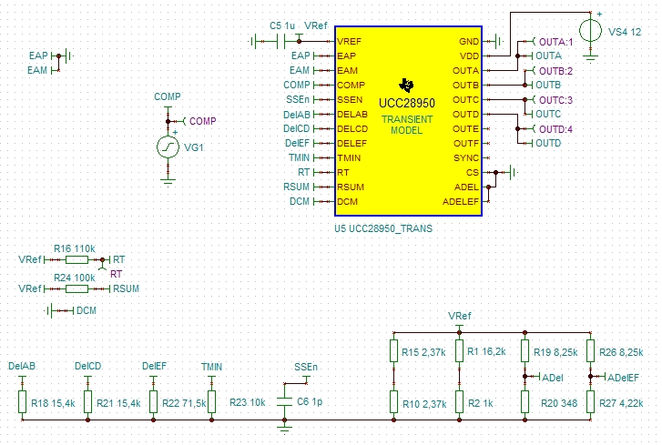
Task: Click the OUTA net label on the right
Action: [548, 56]
